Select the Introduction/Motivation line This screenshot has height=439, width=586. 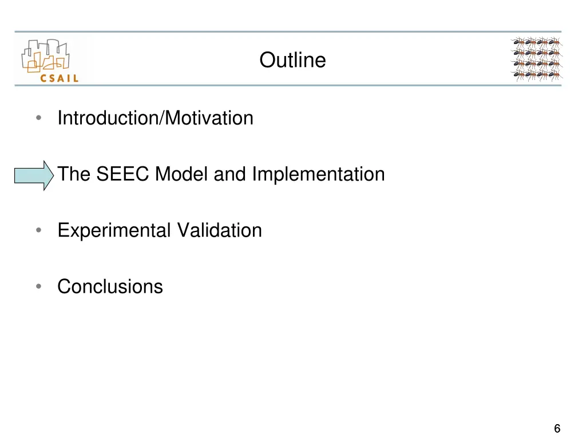point(156,118)
